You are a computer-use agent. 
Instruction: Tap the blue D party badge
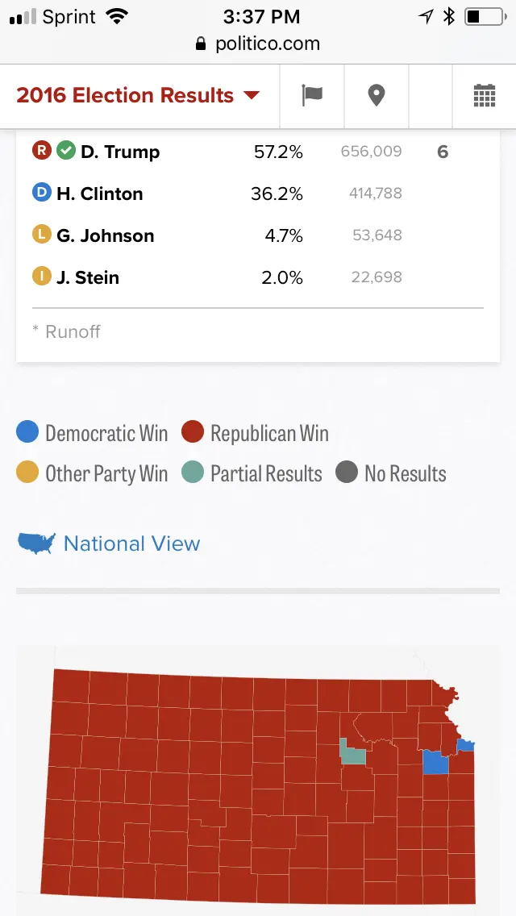pos(42,193)
